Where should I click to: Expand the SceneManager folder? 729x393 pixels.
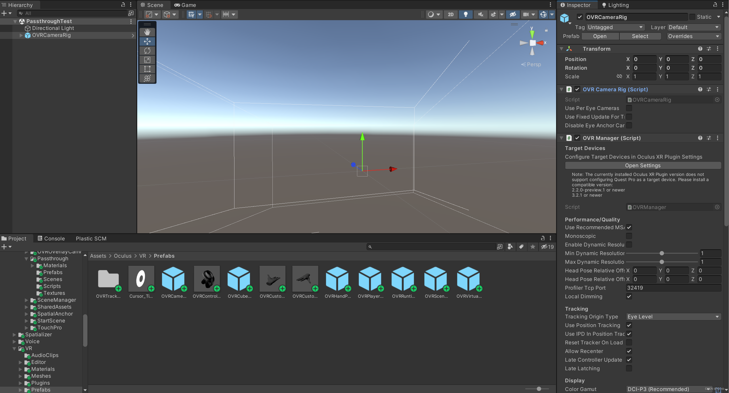tap(26, 300)
